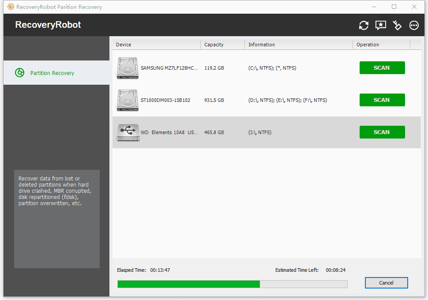This screenshot has width=428, height=300.
Task: Click the Elapsed Time value 00:13:47
Action: pyautogui.click(x=160, y=270)
